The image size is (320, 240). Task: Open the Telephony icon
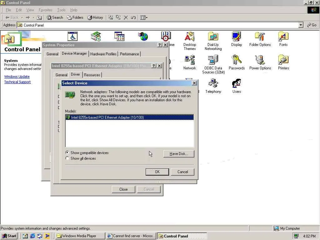point(213,86)
